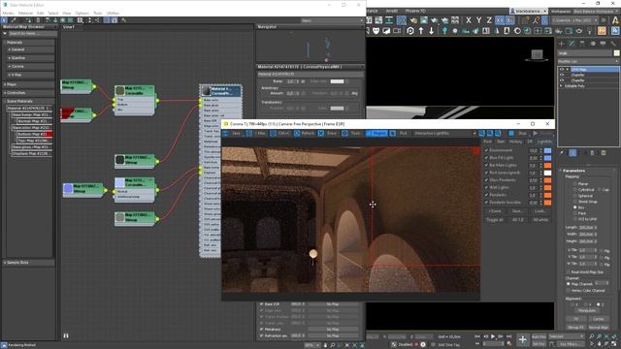Click Pick button in Corona frame buffer
The image size is (621, 349).
click(x=399, y=134)
